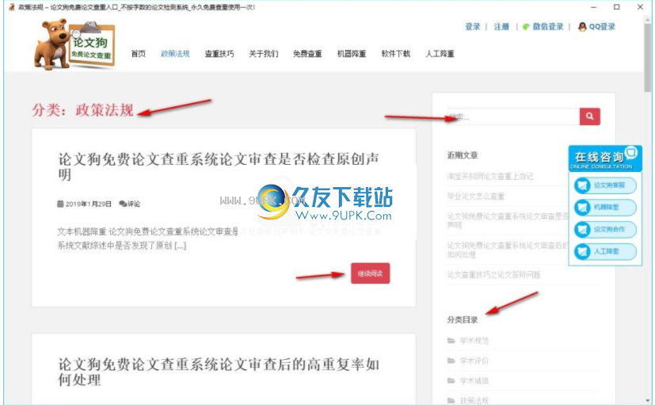Image resolution: width=655 pixels, height=405 pixels.
Task: Open the 学术评价 category
Action: (x=474, y=361)
